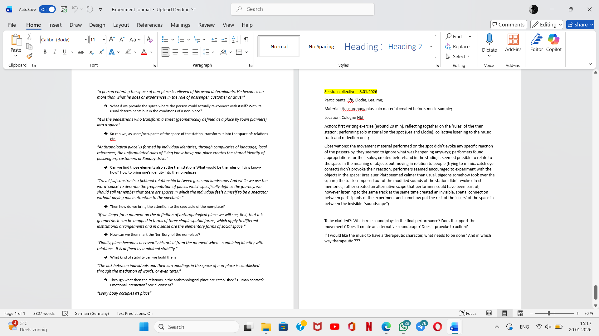The image size is (599, 336).
Task: Increase indent of paragraph
Action: pos(224,40)
